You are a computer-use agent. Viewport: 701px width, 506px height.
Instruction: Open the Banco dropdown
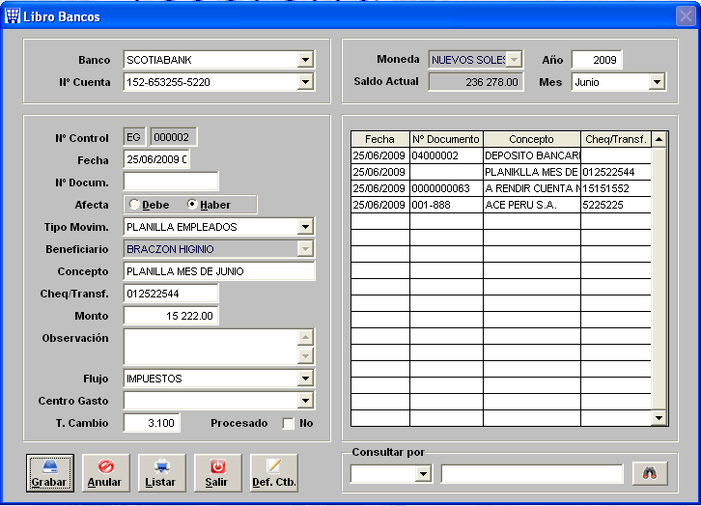(x=305, y=60)
